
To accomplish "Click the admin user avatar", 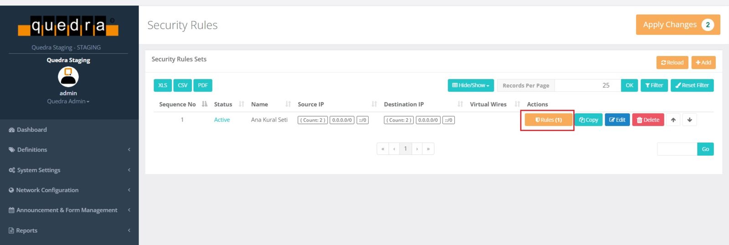I will click(x=68, y=77).
